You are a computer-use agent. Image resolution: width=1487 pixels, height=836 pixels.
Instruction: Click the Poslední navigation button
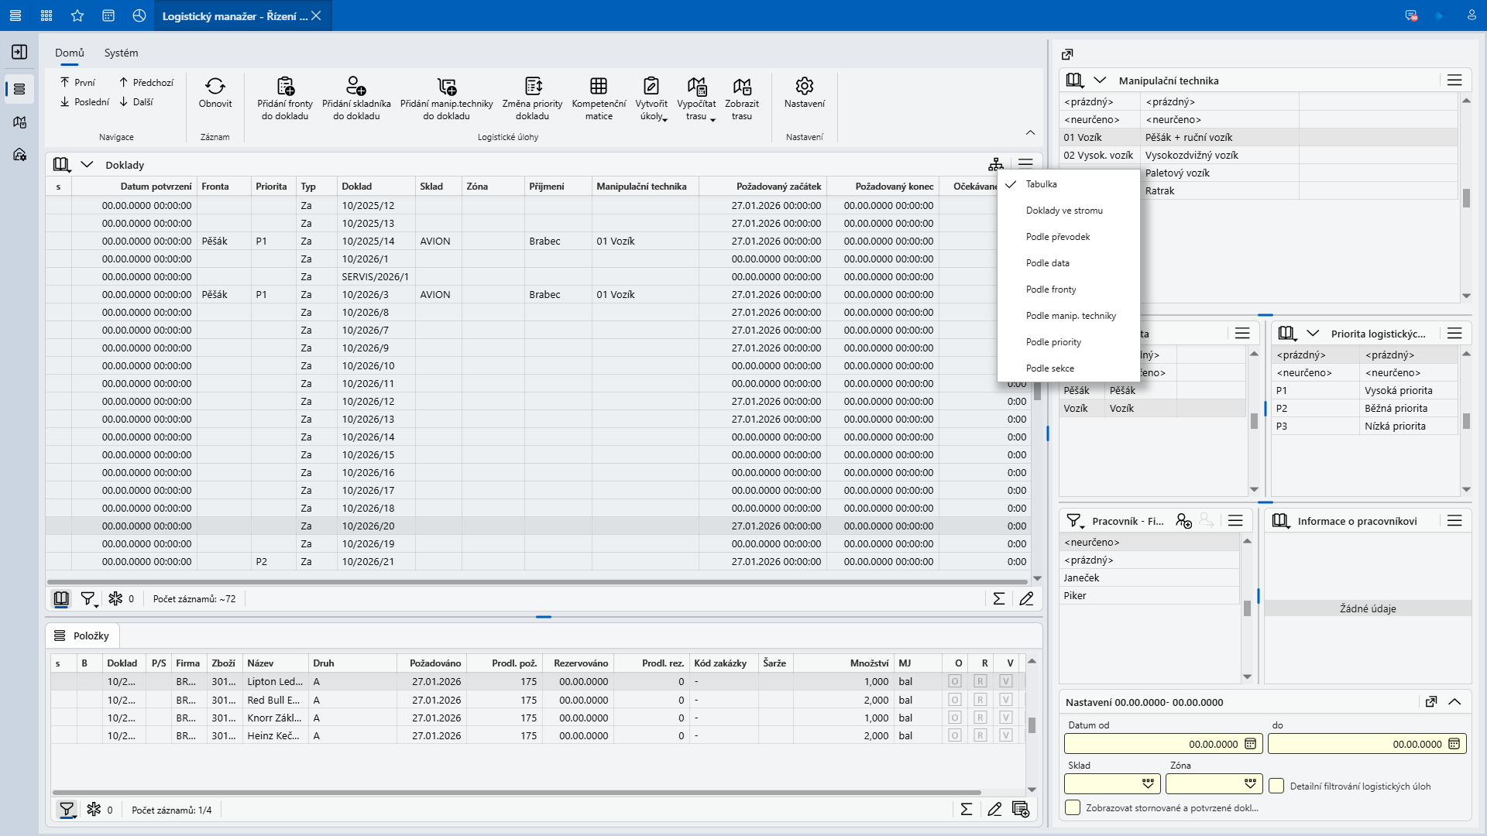click(x=84, y=101)
